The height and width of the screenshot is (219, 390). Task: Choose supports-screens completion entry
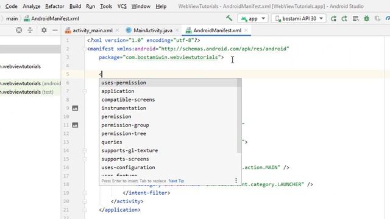[168, 159]
